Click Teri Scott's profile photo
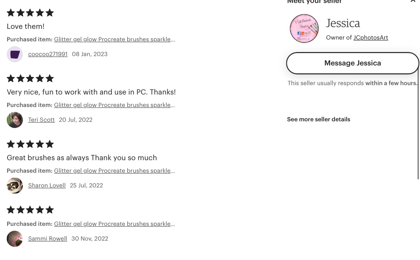The image size is (420, 260). [15, 120]
